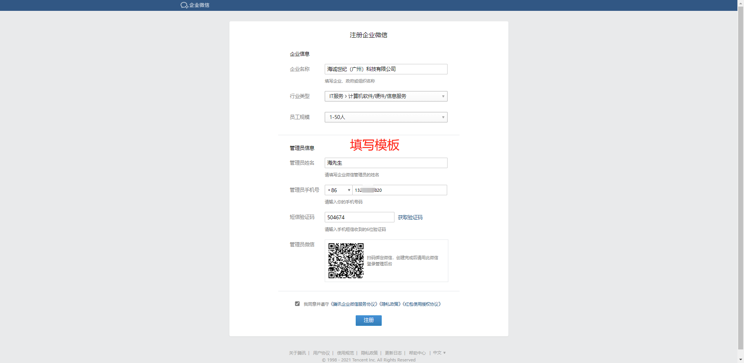The image size is (744, 363).
Task: Click the scrollbar up arrow
Action: [x=741, y=2]
